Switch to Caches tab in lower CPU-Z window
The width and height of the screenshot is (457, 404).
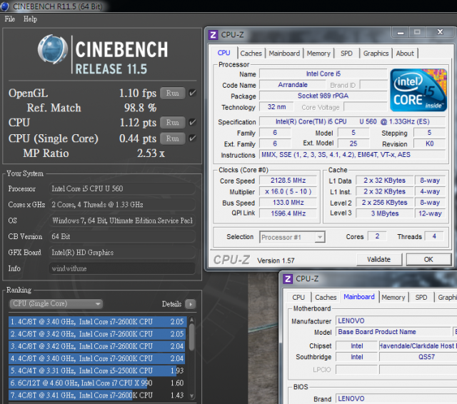click(x=326, y=298)
